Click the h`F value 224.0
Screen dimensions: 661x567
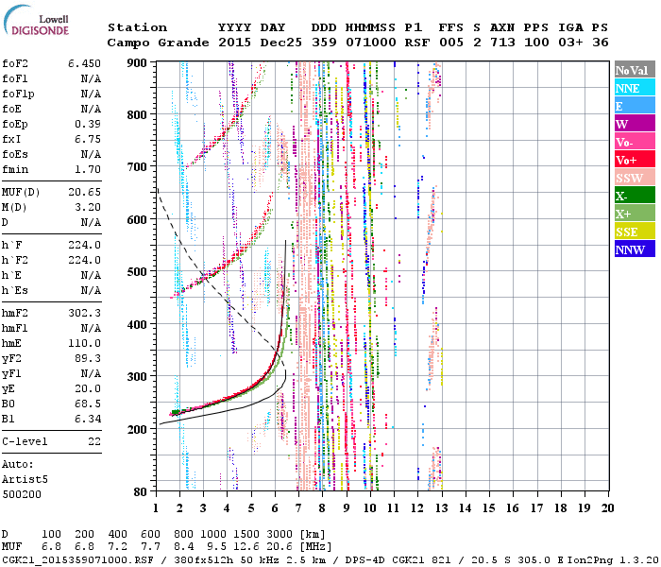pyautogui.click(x=84, y=245)
